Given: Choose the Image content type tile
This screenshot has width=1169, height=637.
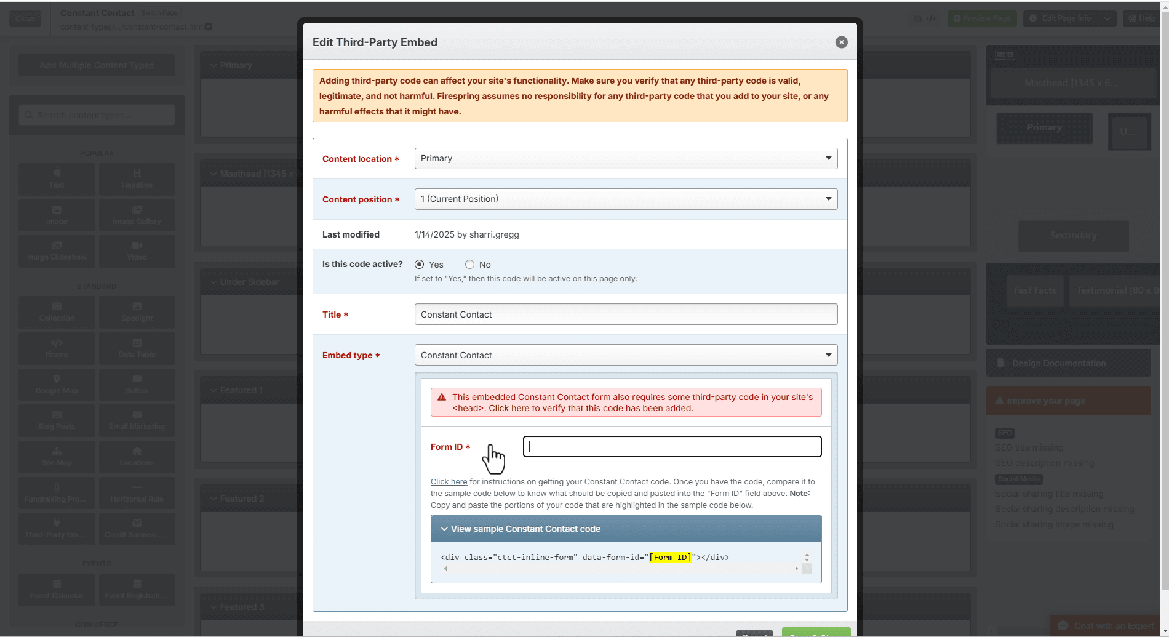Looking at the screenshot, I should [57, 215].
